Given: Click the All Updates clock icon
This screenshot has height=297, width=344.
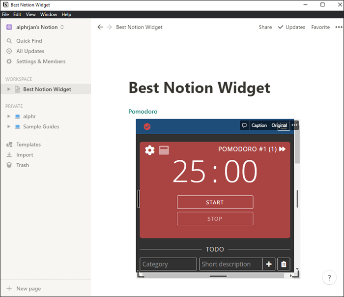Looking at the screenshot, I should (9, 51).
